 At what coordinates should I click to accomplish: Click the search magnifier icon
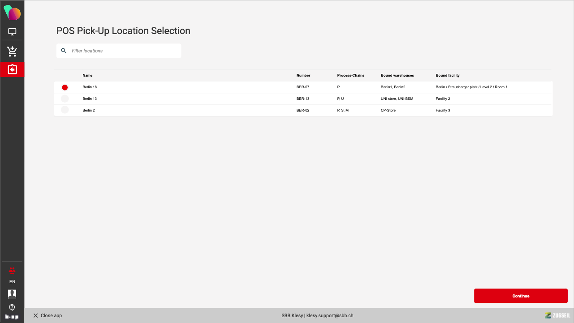click(64, 51)
